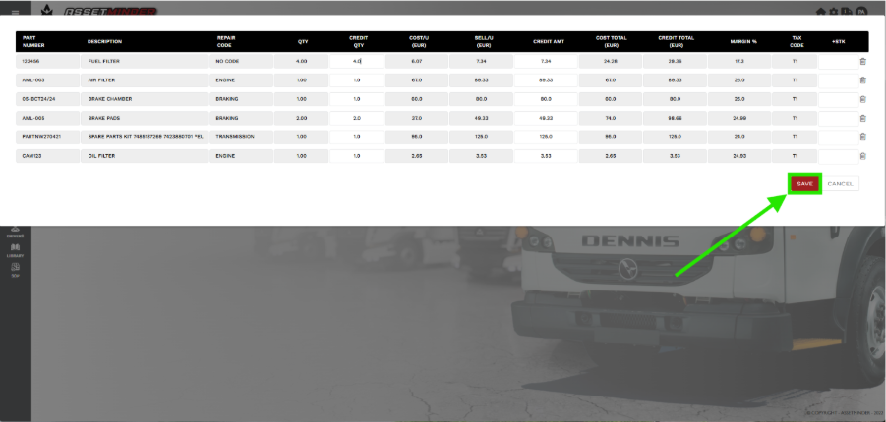The width and height of the screenshot is (886, 422).
Task: Edit Credit Qty for OIL FILTER
Action: click(x=357, y=156)
